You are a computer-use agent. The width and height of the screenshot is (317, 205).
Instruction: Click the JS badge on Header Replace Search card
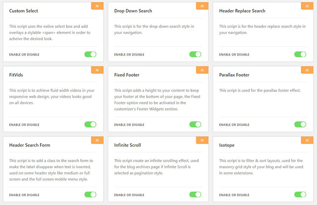307,6
